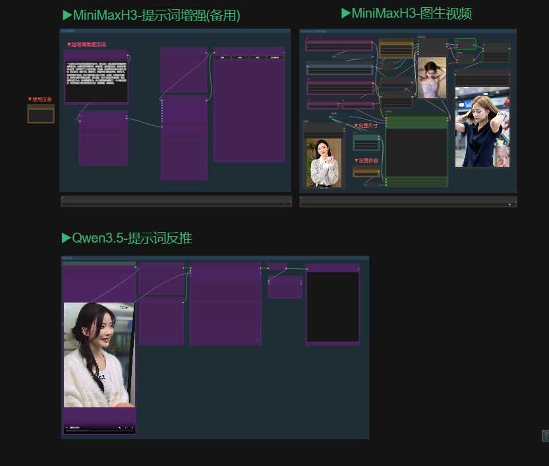
Task: Select the green-outlined small node
Action: click(465, 44)
